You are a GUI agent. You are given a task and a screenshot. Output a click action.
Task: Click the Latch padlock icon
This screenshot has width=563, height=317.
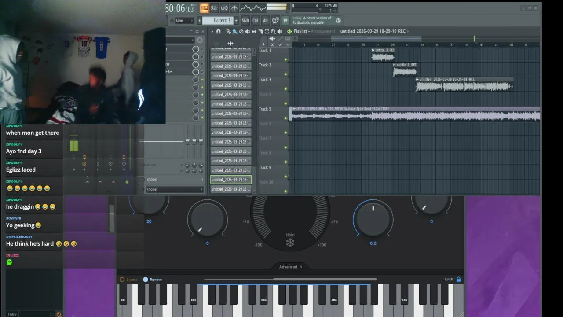(458, 279)
